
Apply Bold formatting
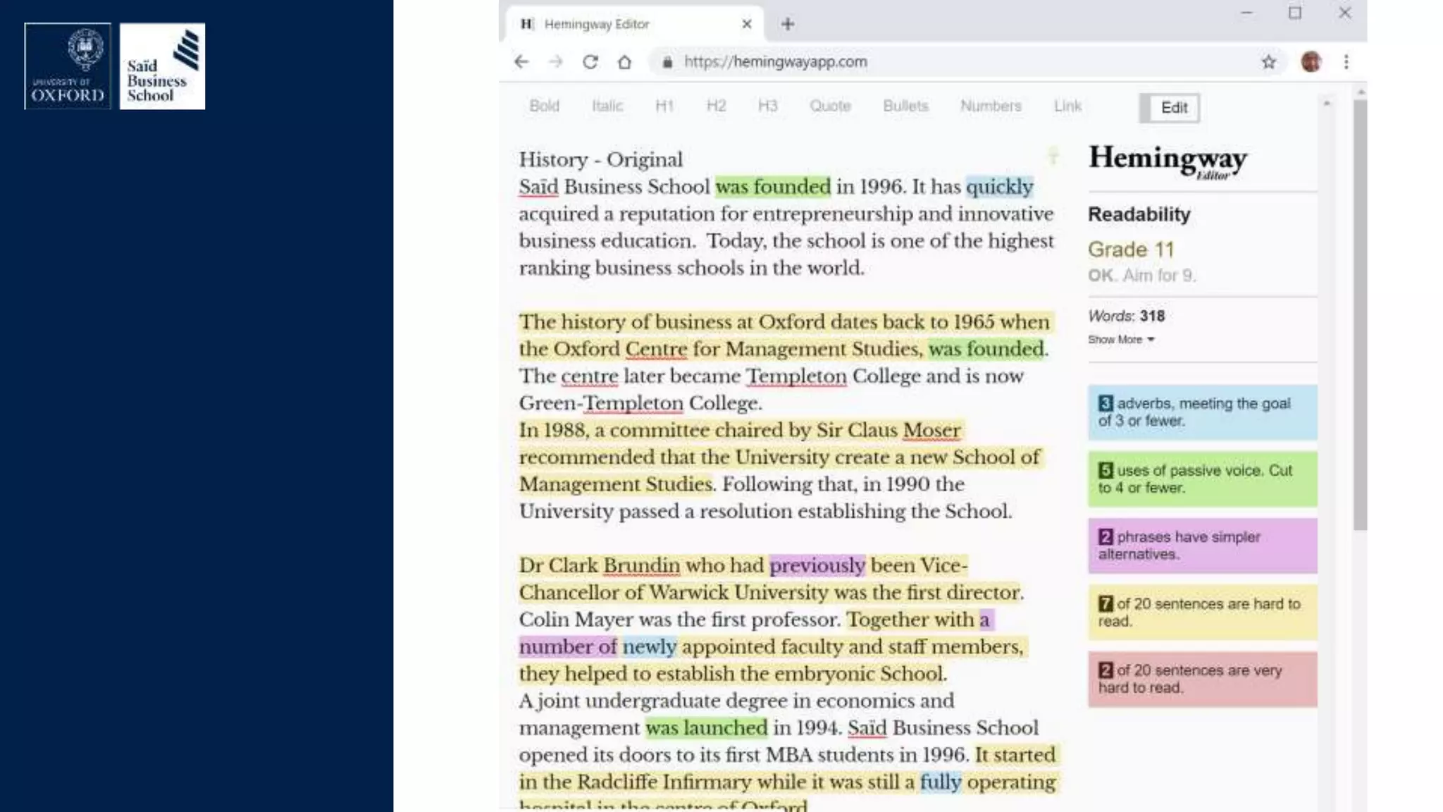click(544, 106)
